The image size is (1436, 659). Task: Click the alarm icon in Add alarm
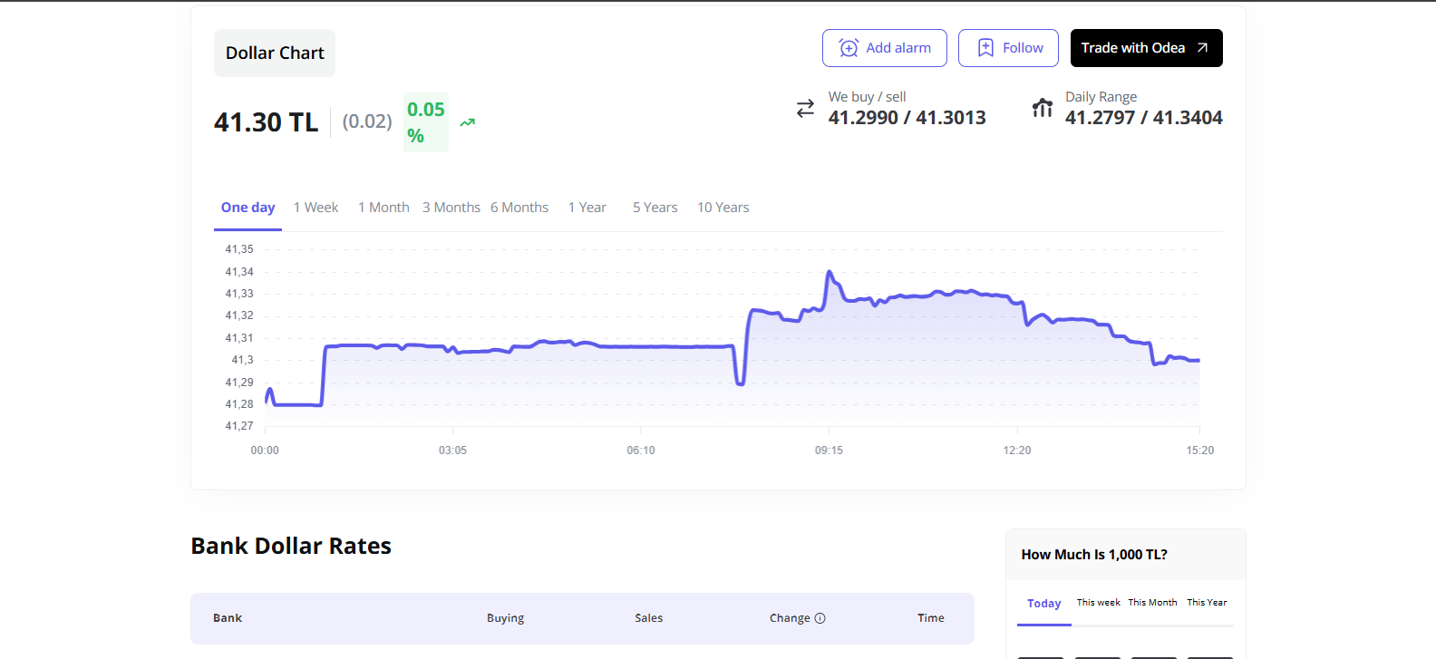point(849,48)
